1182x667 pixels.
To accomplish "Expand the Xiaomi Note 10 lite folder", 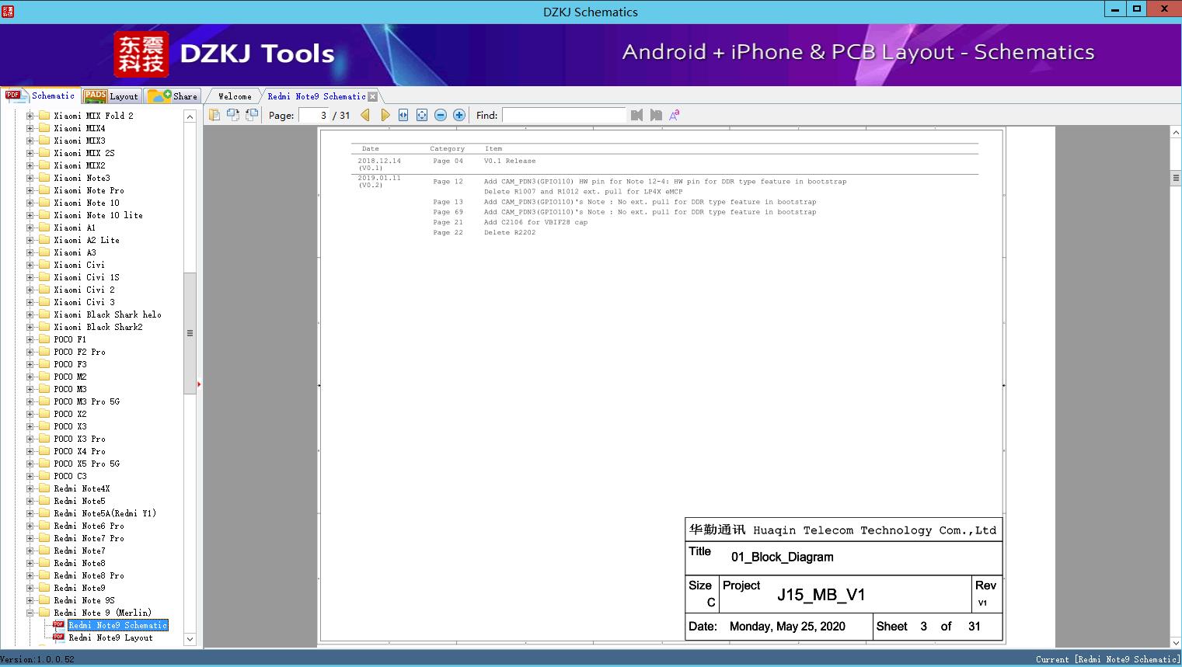I will [x=30, y=215].
